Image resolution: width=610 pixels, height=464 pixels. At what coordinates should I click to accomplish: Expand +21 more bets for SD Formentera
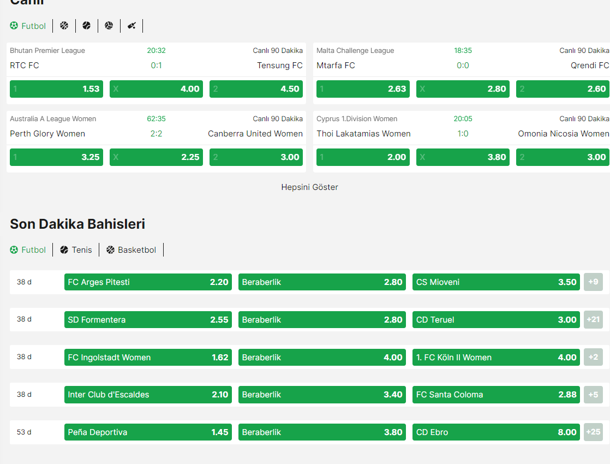pos(593,319)
